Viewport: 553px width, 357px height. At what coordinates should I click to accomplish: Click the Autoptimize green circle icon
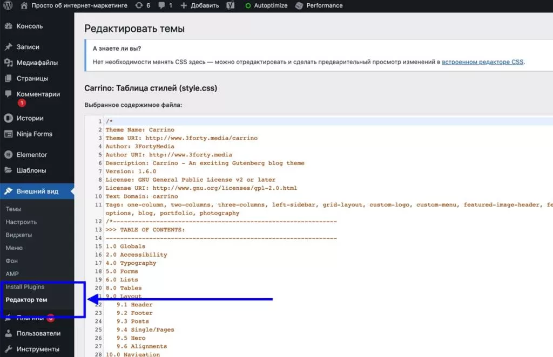click(248, 5)
